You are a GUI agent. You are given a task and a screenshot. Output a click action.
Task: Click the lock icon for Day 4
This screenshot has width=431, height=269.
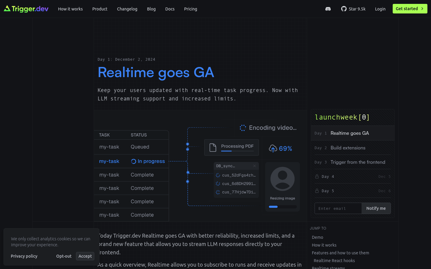point(317,176)
